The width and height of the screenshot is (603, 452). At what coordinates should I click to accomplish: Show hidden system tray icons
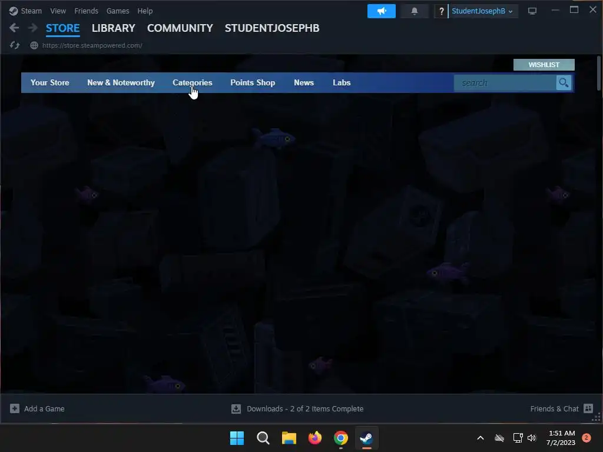tap(481, 438)
